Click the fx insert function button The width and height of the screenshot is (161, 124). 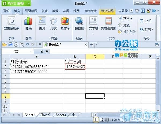pos(47,51)
